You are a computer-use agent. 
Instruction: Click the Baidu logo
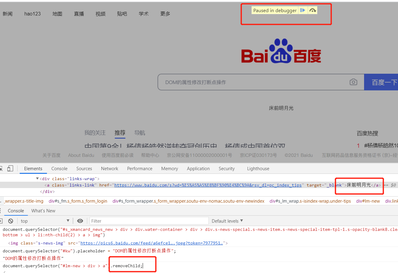coord(281,51)
